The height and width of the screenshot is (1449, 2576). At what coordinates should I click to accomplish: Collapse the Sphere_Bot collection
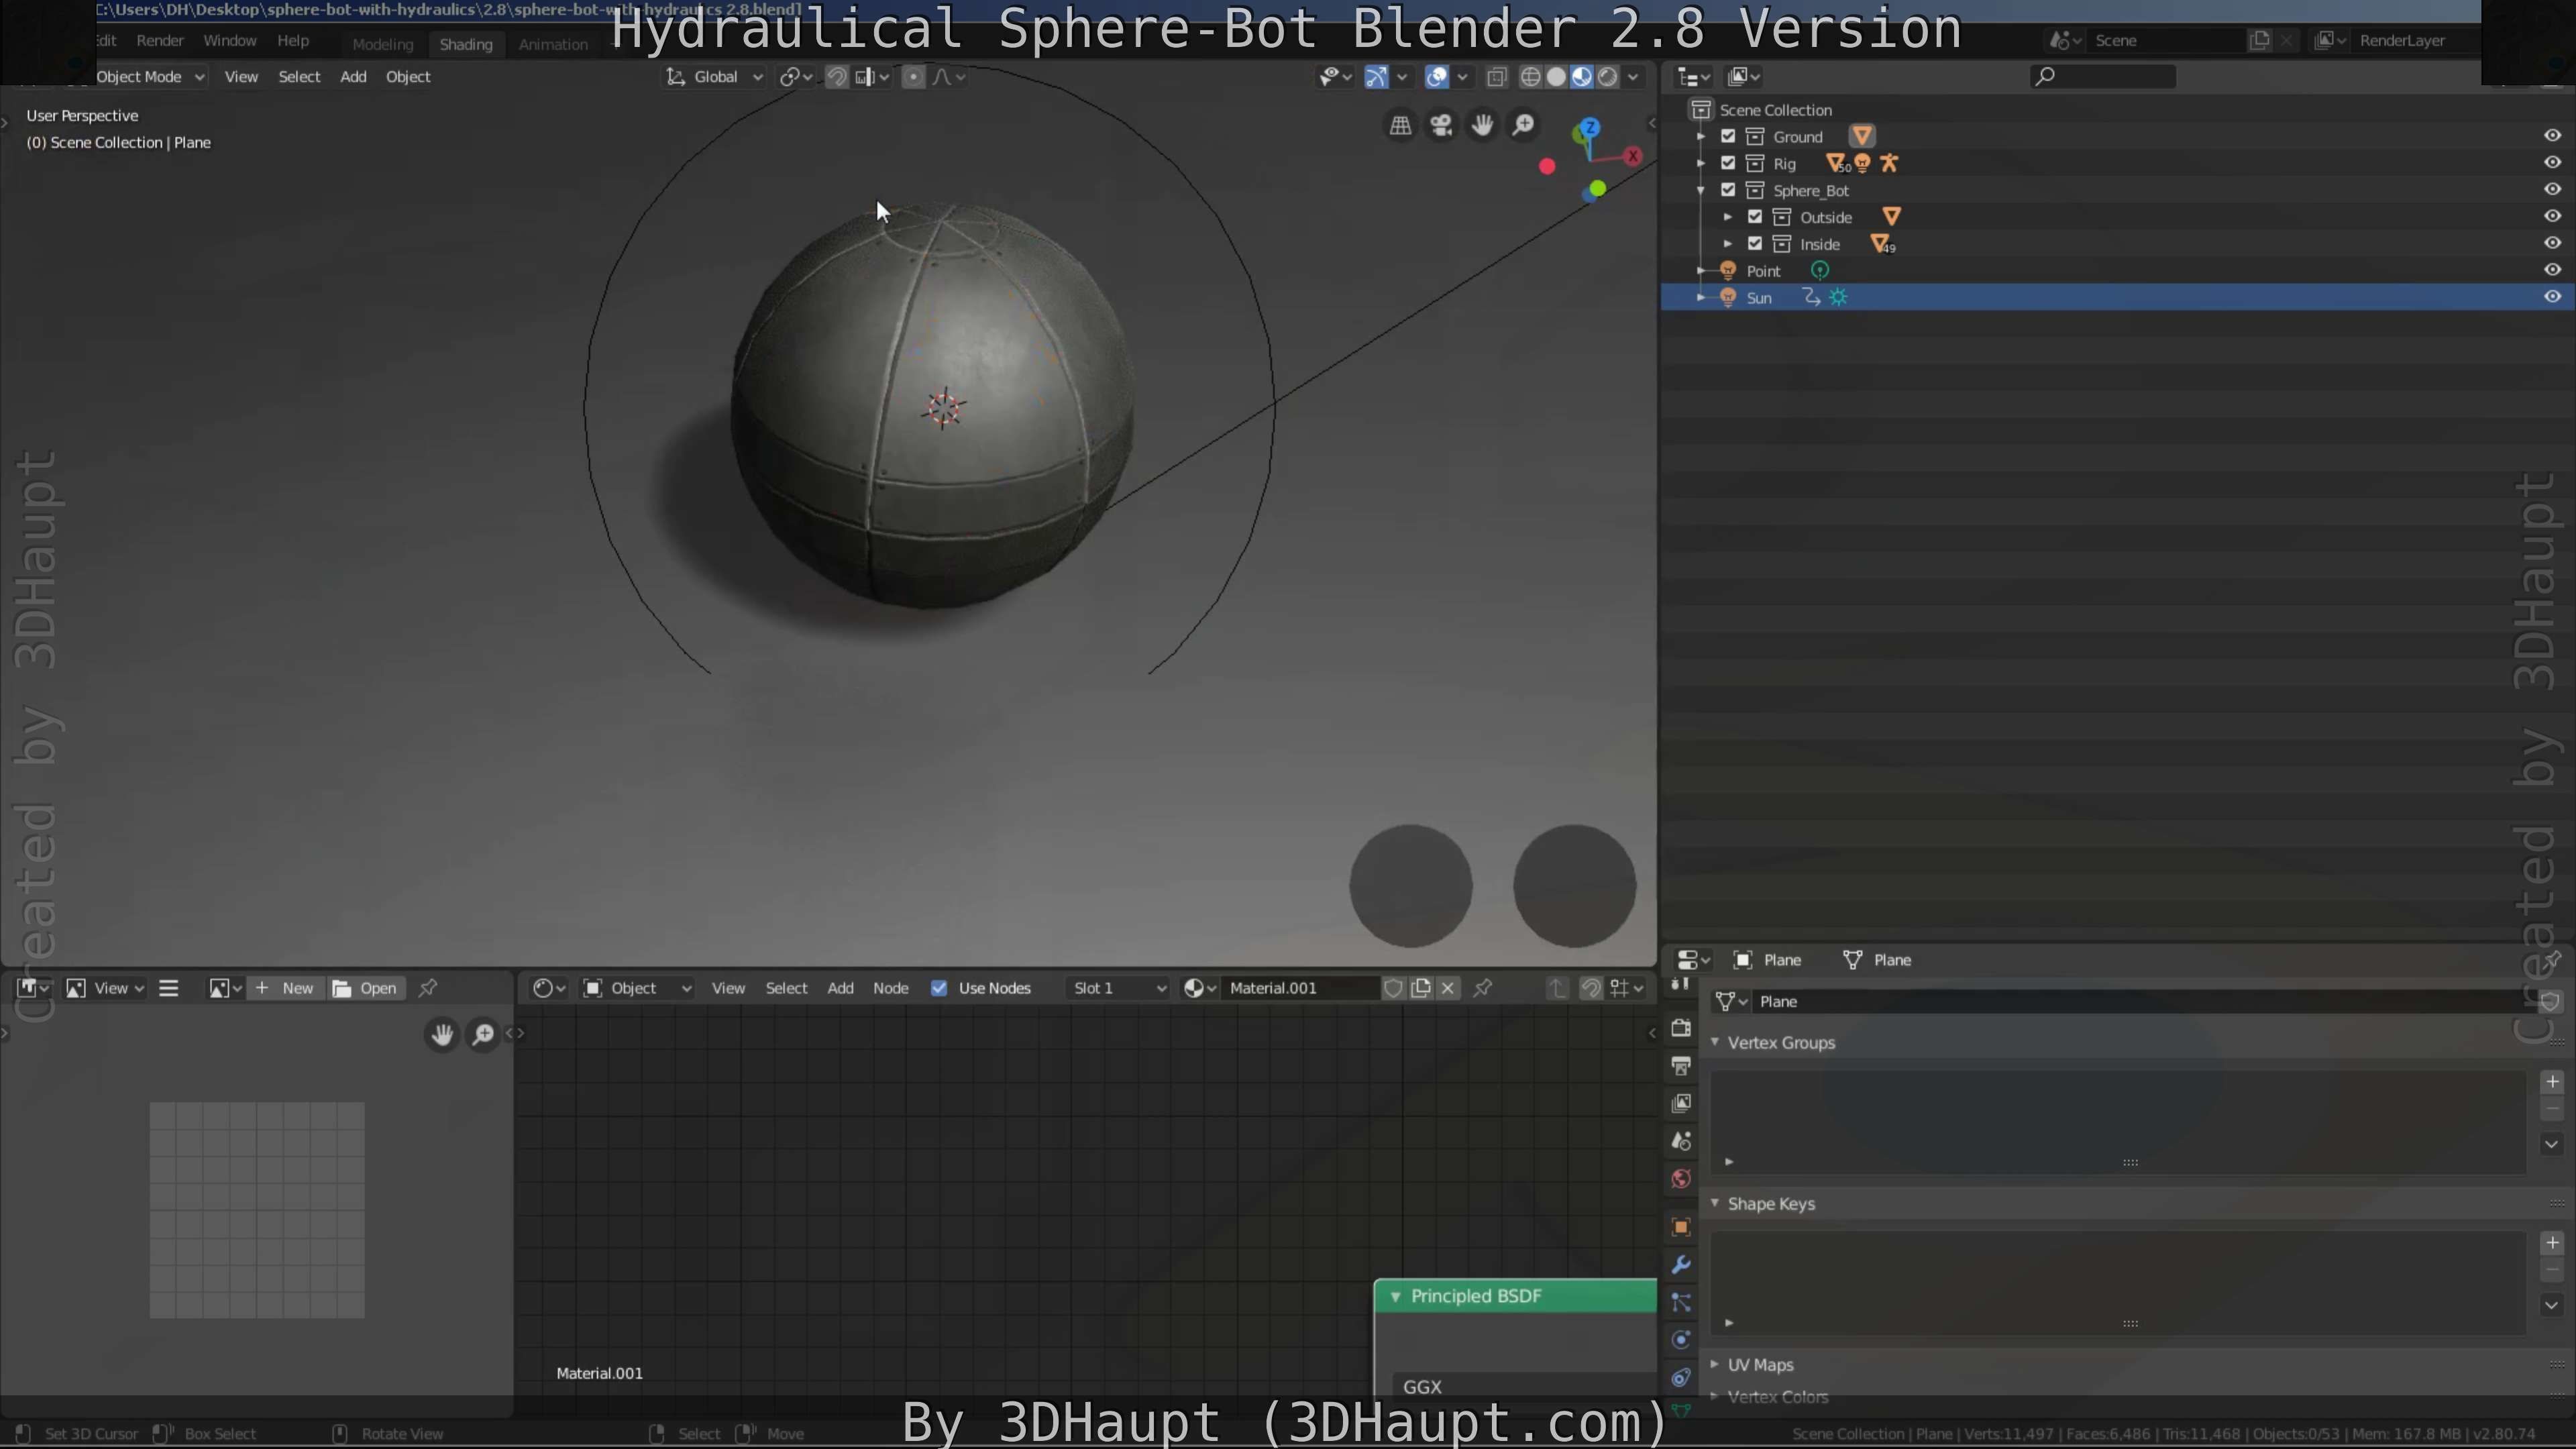pos(1701,190)
